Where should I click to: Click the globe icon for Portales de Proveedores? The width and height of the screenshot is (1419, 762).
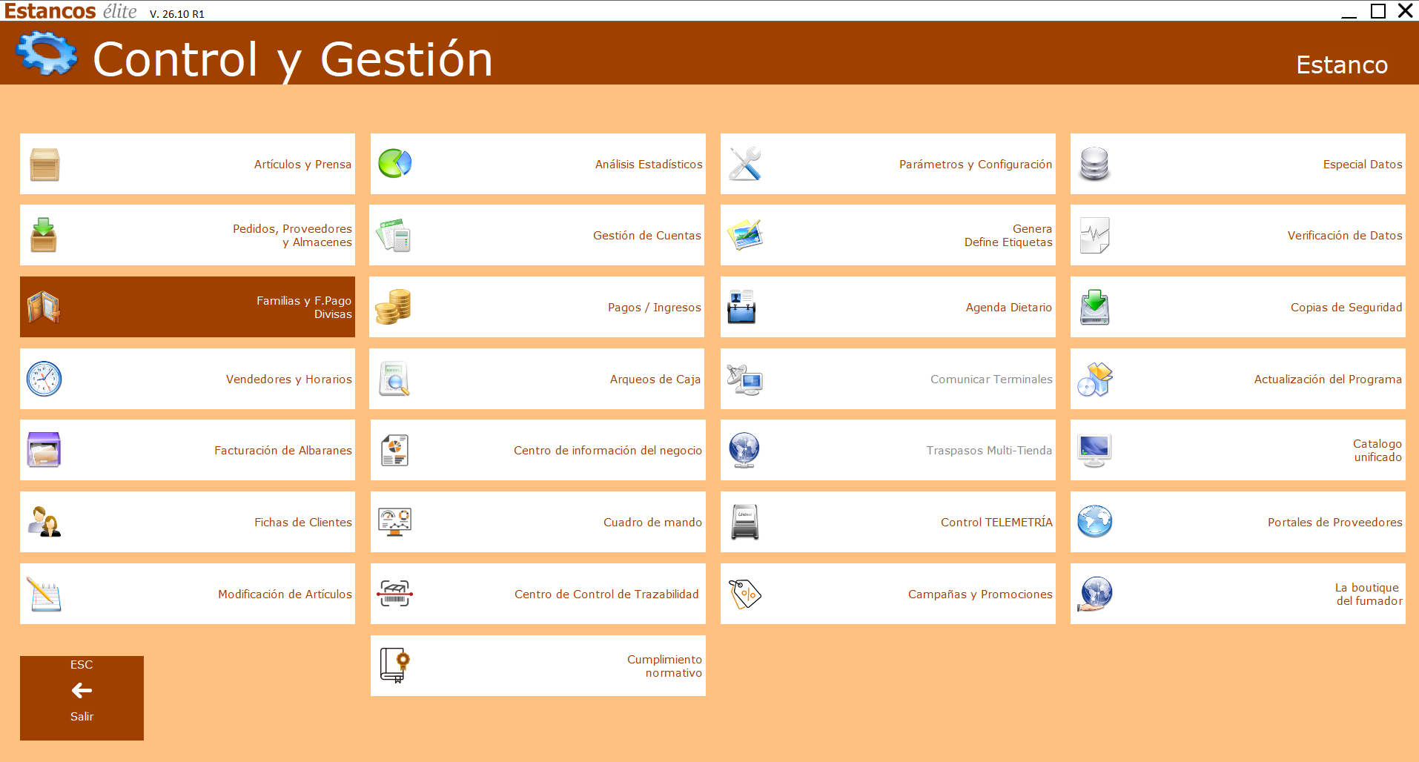(1095, 522)
